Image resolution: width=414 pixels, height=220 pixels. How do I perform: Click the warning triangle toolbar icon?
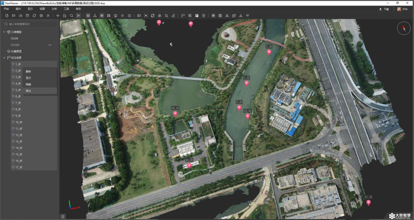click(x=241, y=16)
